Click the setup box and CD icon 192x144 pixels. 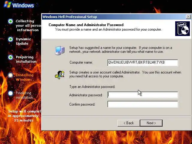[x=182, y=29]
